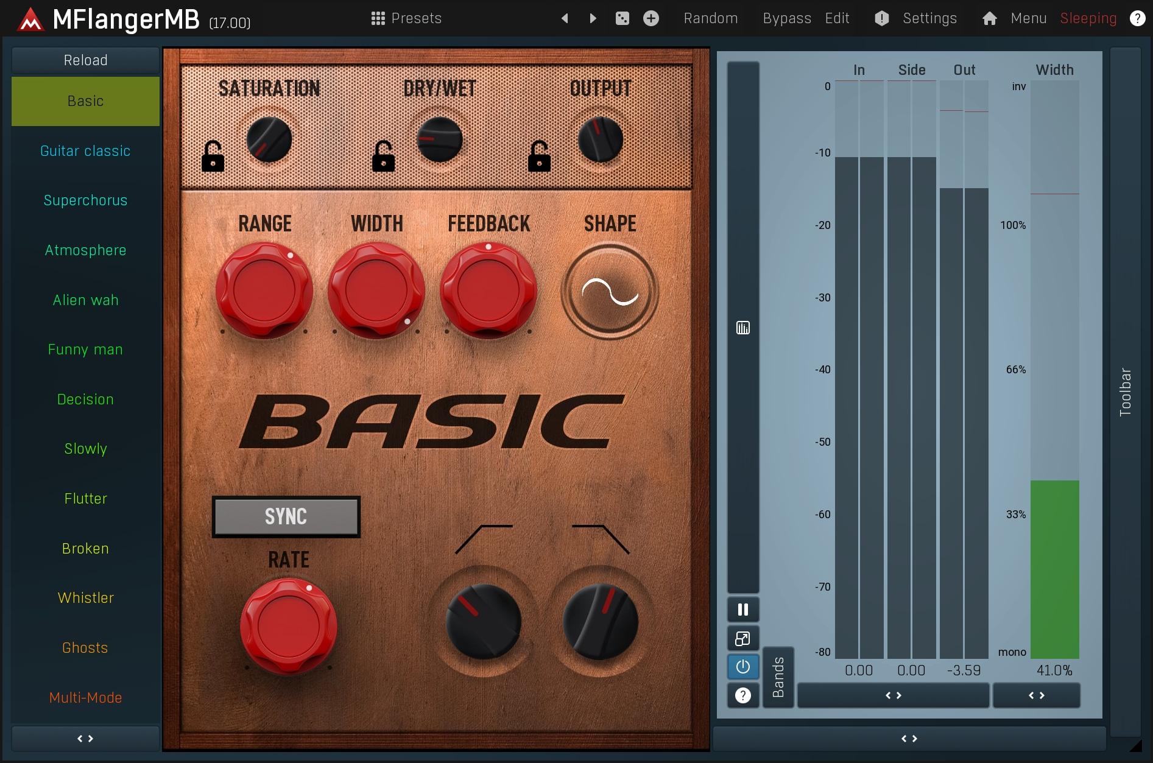Click the meter pop-out window icon
The height and width of the screenshot is (763, 1153).
742,638
